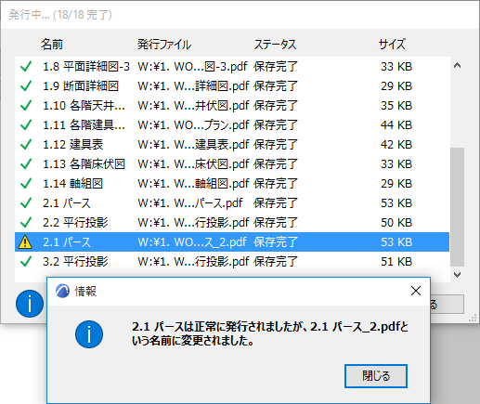Click the file path W:¥1. W…パース.pdf

[x=190, y=202]
